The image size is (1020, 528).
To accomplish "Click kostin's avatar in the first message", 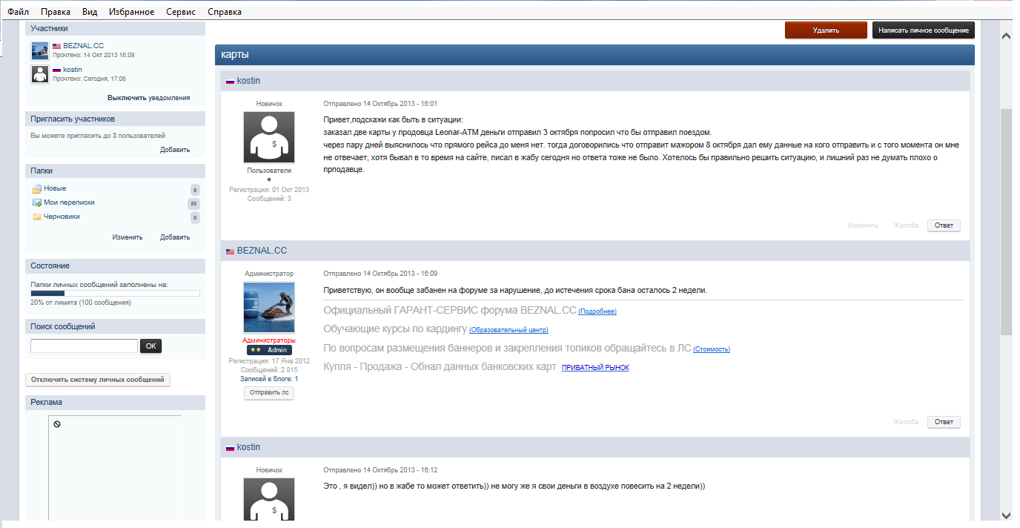I will 269,137.
